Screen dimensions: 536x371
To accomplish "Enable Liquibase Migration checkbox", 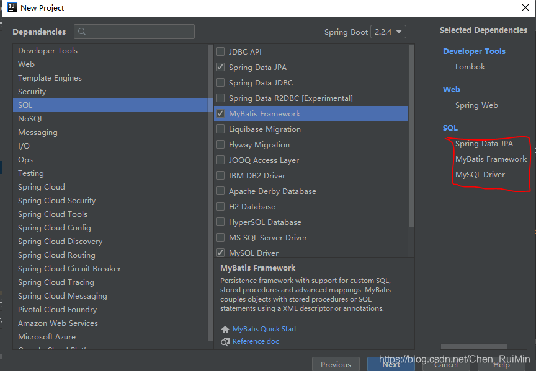I will click(220, 129).
